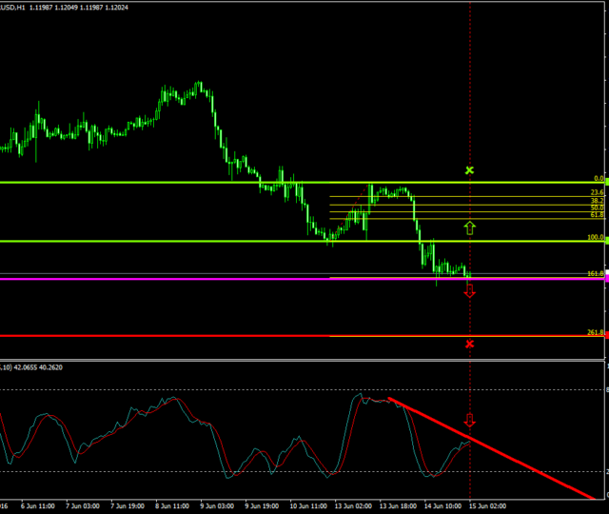Select the 50.0 Fibonacci level label
609x514 pixels.
597,208
